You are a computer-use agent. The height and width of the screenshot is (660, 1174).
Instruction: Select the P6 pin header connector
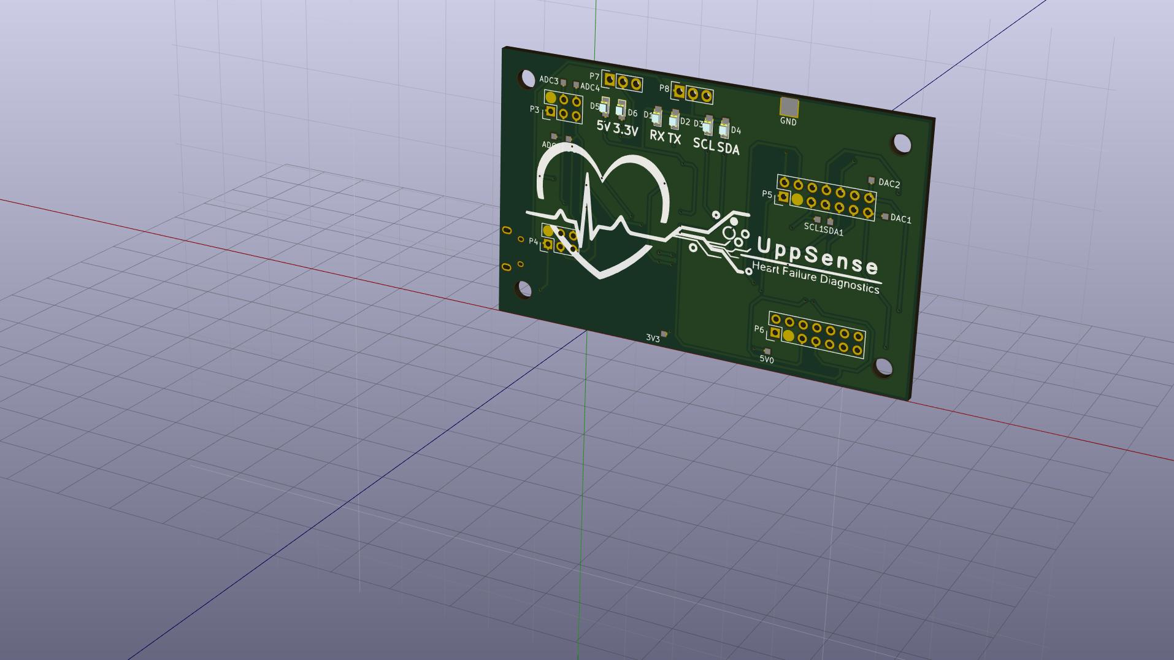(816, 335)
